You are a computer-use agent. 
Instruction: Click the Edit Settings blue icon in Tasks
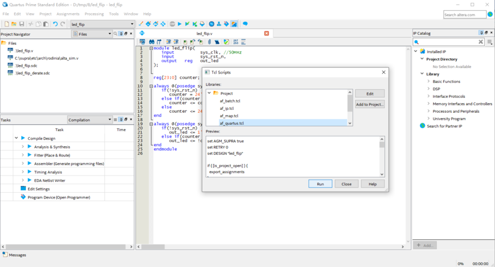click(x=23, y=188)
